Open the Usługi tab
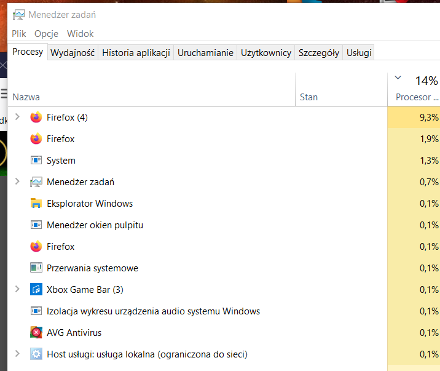Viewport: 440px width, 371px height. (359, 52)
